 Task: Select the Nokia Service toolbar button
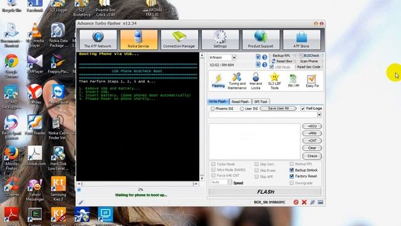pyautogui.click(x=138, y=40)
